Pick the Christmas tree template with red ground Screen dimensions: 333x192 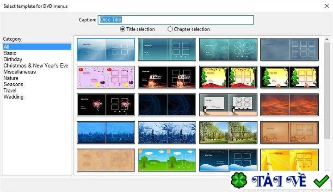click(228, 77)
